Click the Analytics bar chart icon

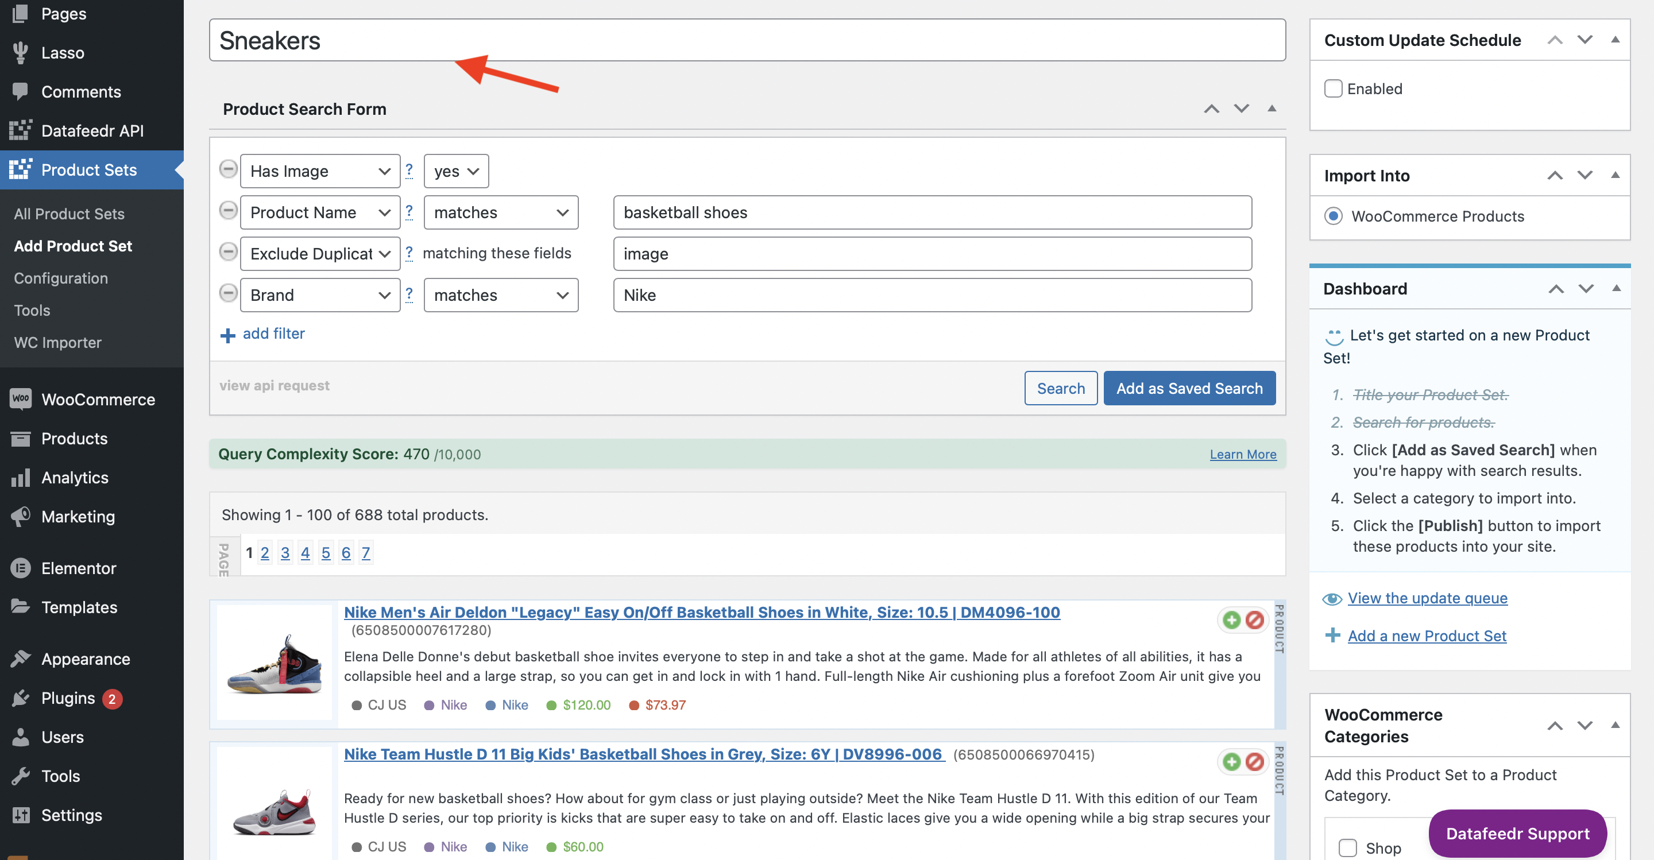[21, 477]
